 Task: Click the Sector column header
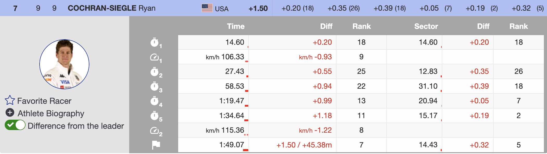point(426,26)
